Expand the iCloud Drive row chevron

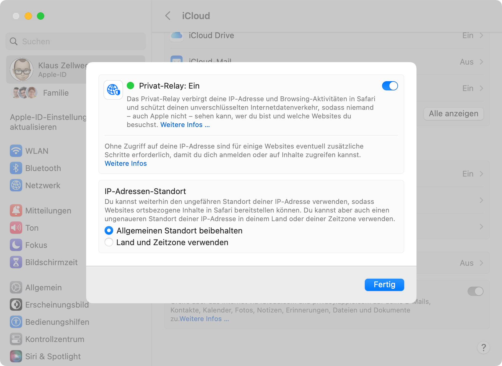click(x=481, y=35)
